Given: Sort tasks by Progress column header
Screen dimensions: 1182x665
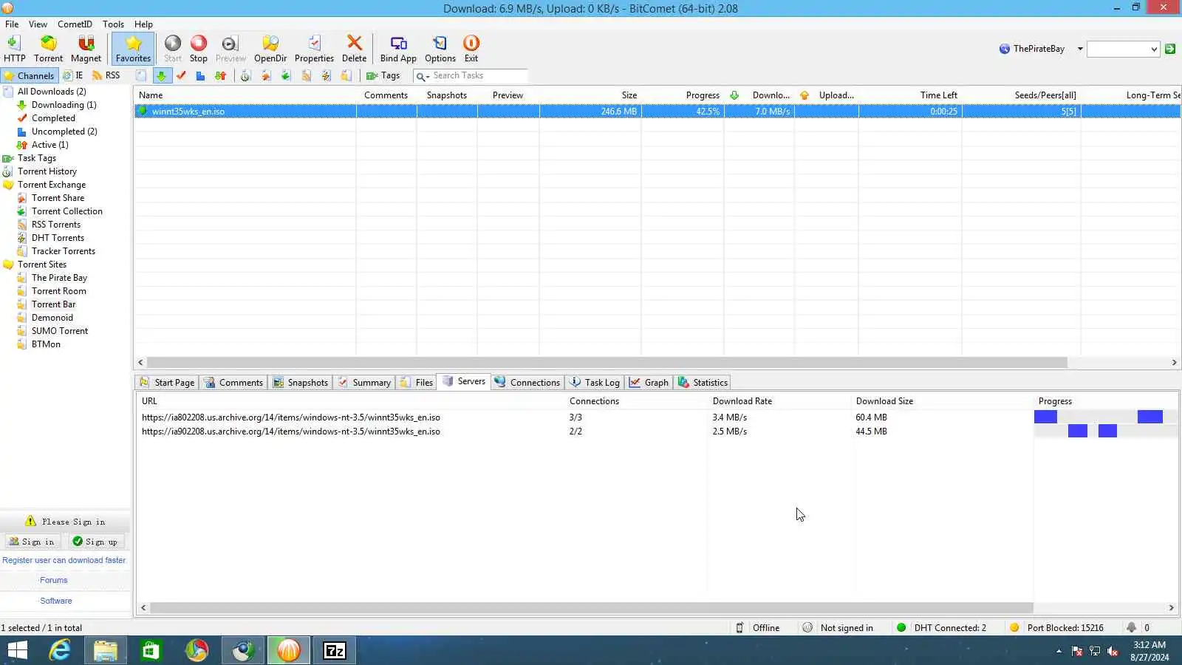Looking at the screenshot, I should point(703,95).
